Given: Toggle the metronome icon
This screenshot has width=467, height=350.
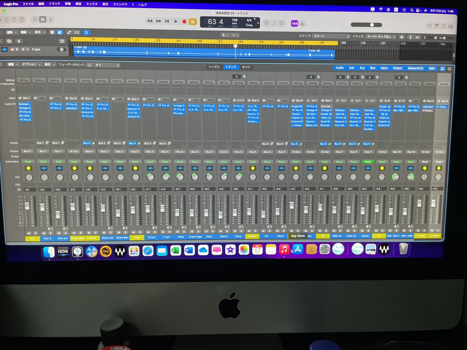Looking at the screenshot, I should click(x=302, y=23).
